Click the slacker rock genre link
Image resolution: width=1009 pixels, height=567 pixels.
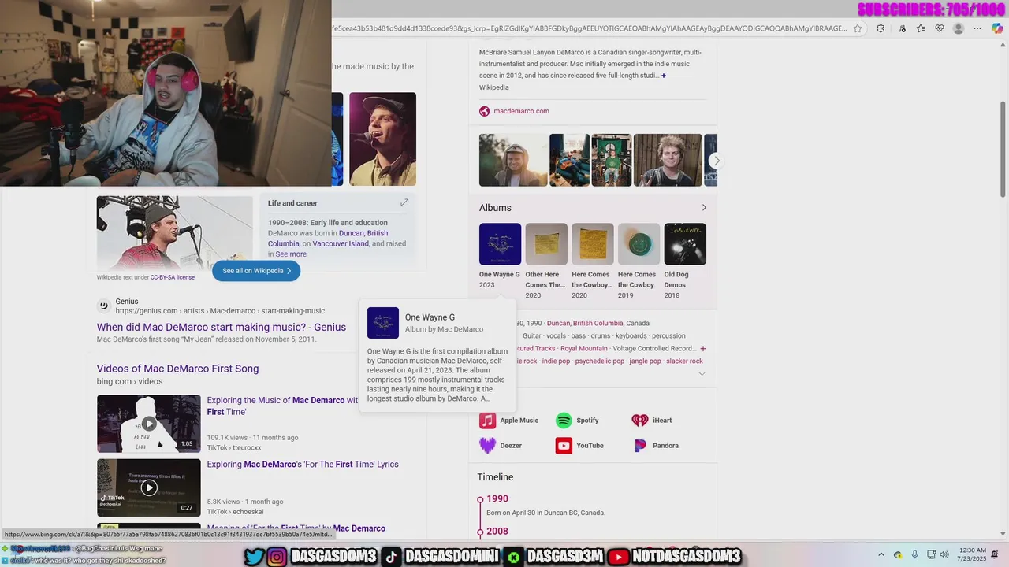click(684, 361)
